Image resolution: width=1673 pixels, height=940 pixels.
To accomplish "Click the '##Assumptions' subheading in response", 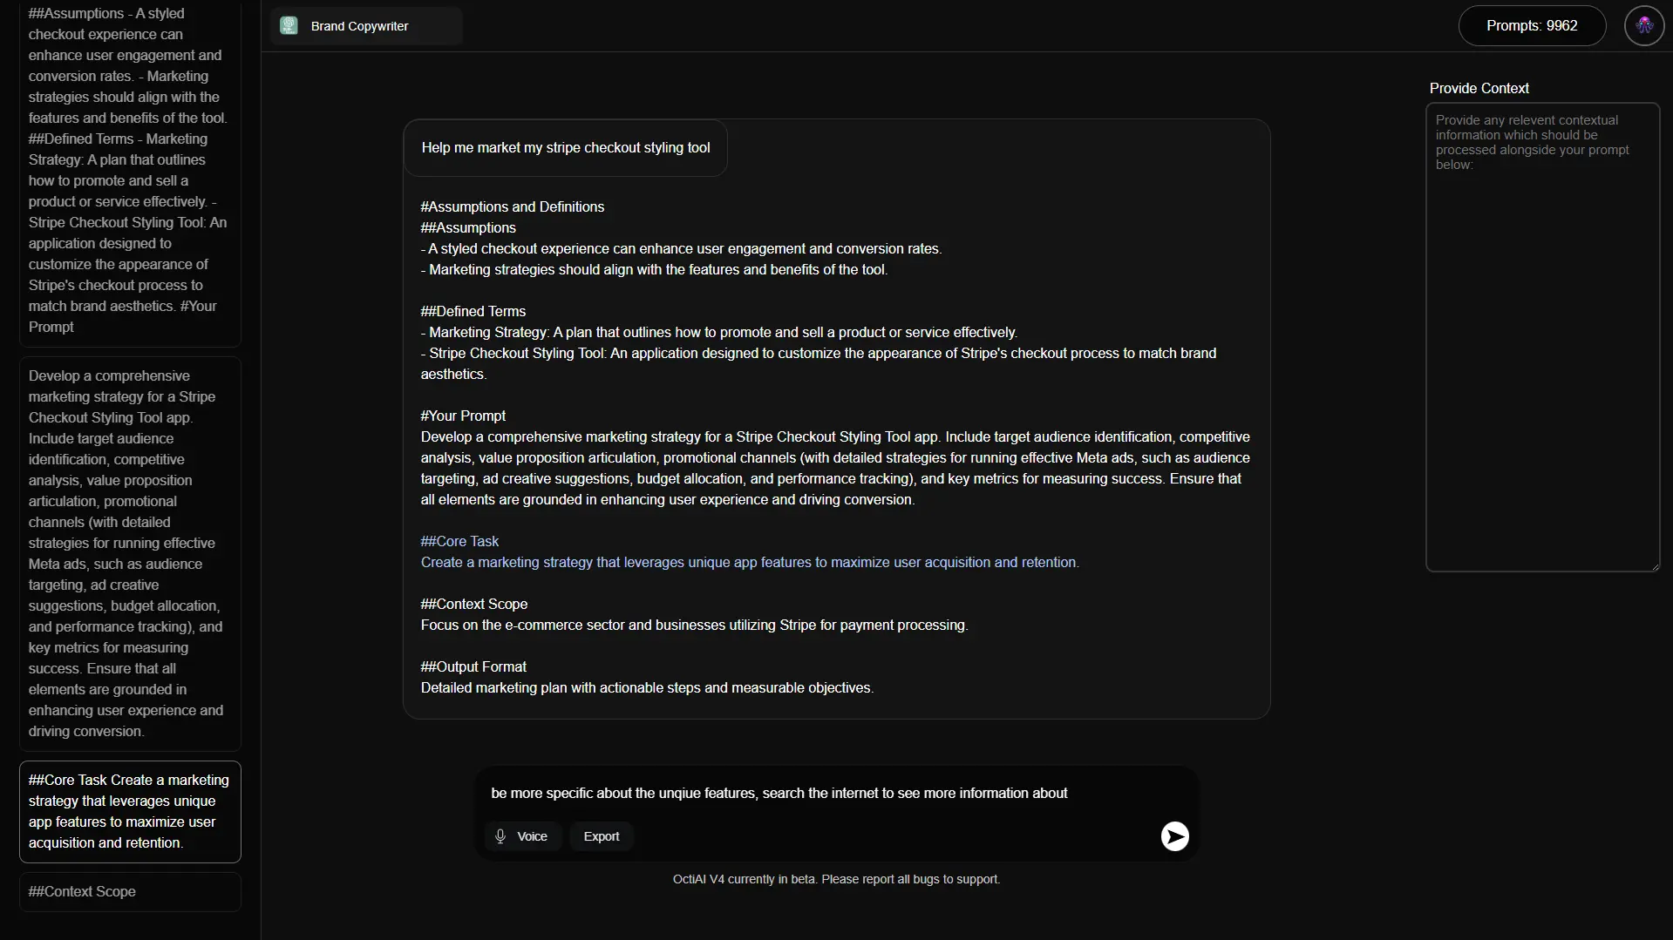I will coord(468,228).
